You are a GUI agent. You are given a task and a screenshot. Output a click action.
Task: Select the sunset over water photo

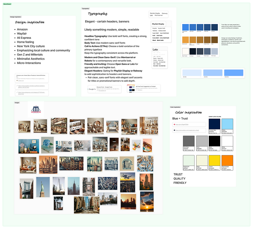(x=147, y=202)
